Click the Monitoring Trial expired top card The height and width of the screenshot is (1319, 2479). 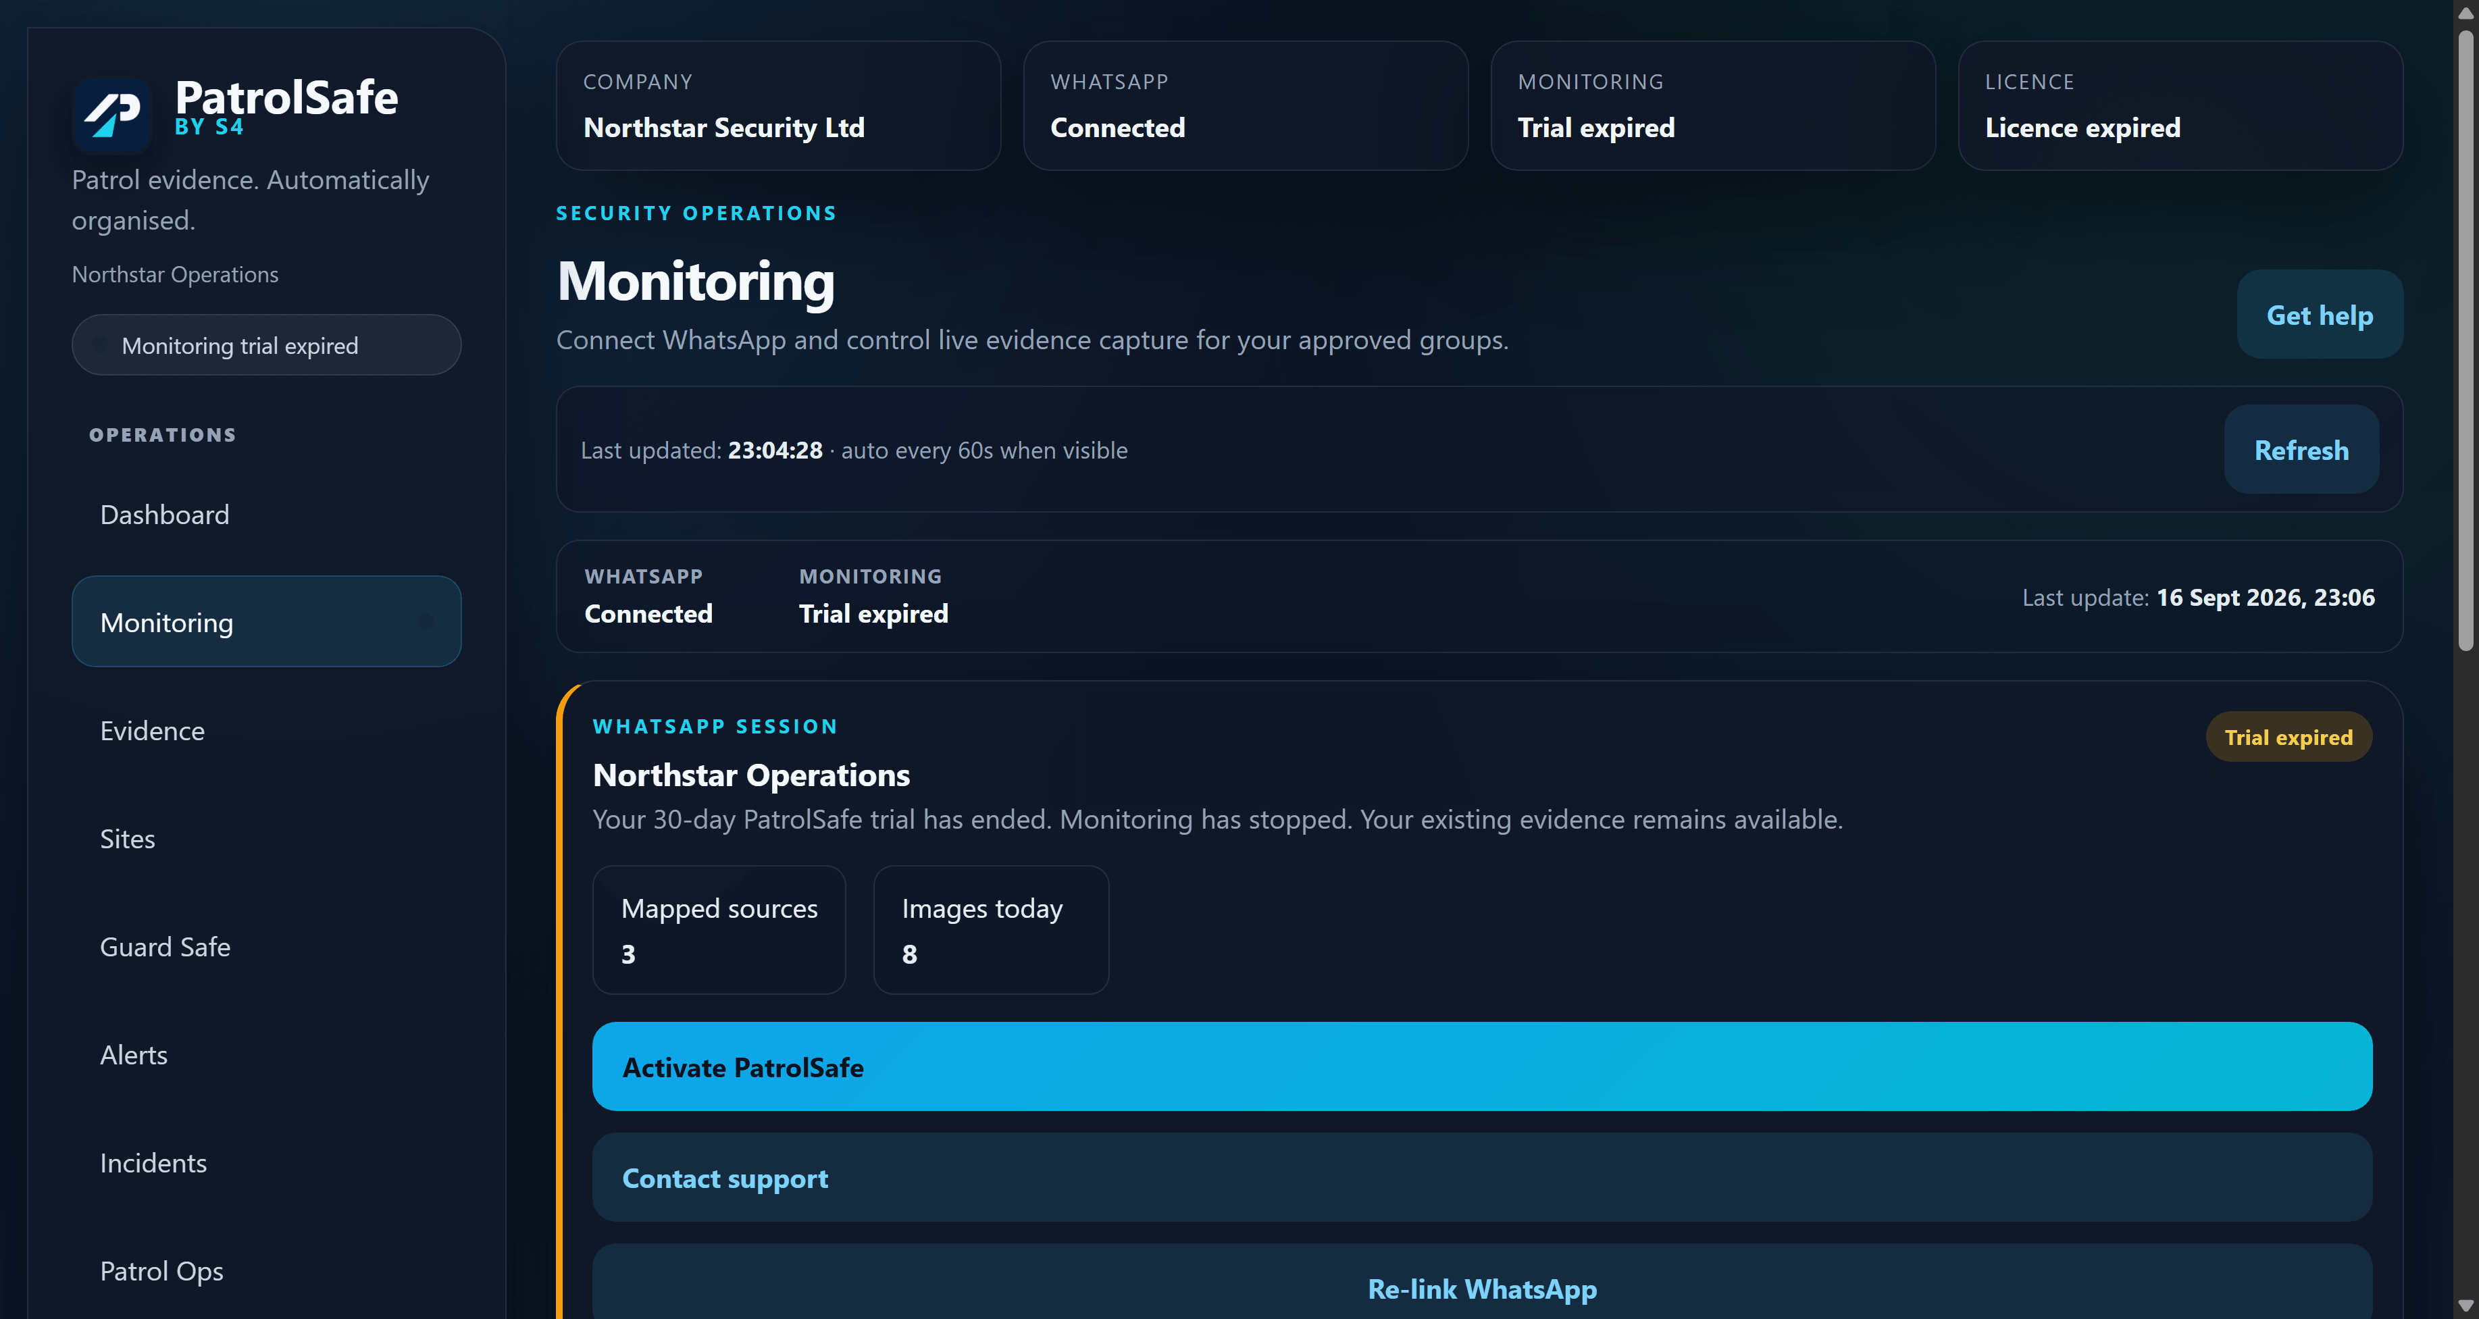pos(1713,106)
